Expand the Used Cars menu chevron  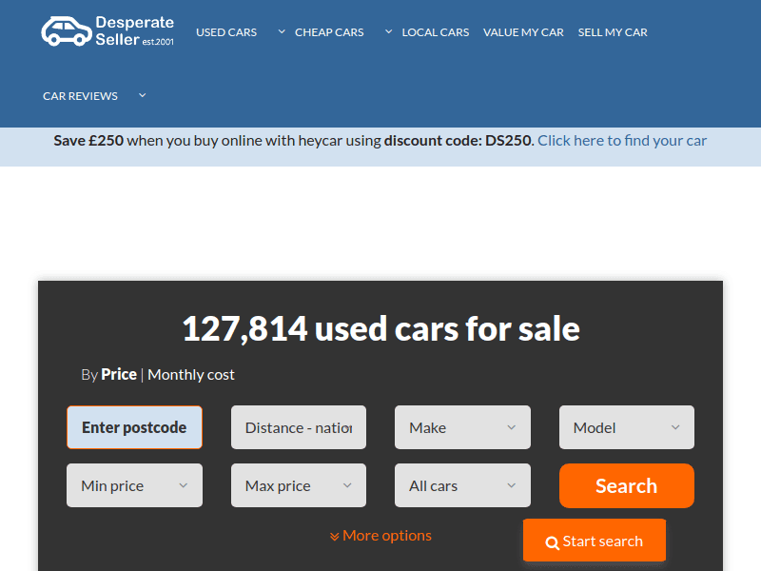click(x=282, y=31)
